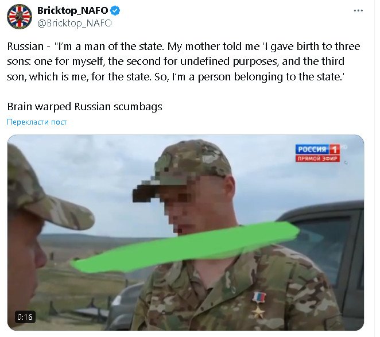The height and width of the screenshot is (337, 380).
Task: Click the gold star medal on uniform
Action: (258, 312)
